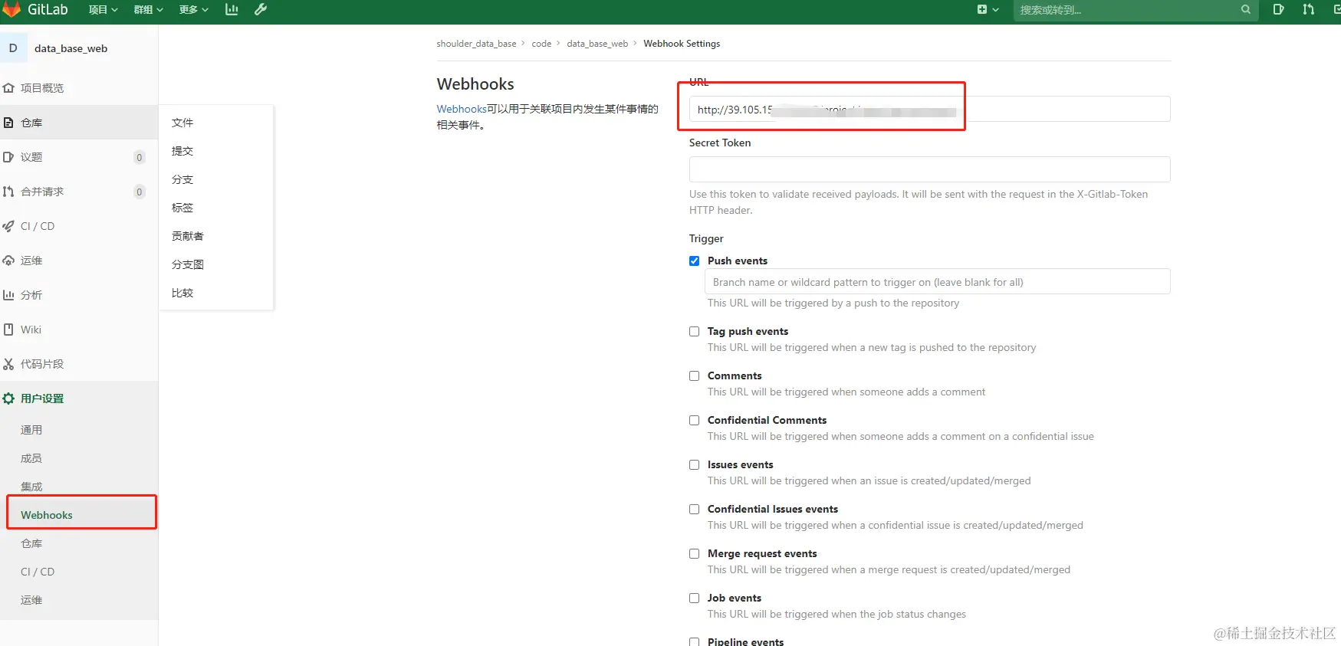Open data_base_web breadcrumb link
The width and height of the screenshot is (1341, 646).
[597, 44]
